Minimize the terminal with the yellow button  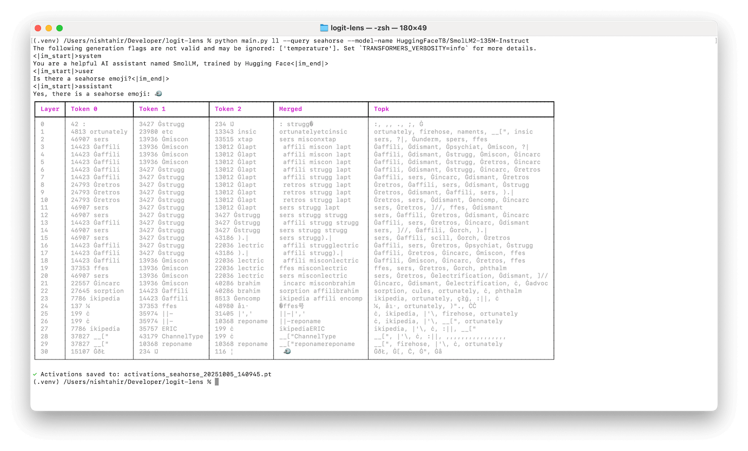(49, 28)
